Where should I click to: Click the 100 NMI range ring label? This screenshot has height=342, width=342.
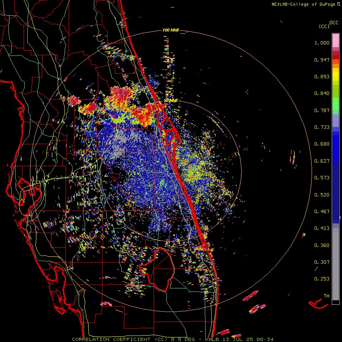tap(171, 30)
